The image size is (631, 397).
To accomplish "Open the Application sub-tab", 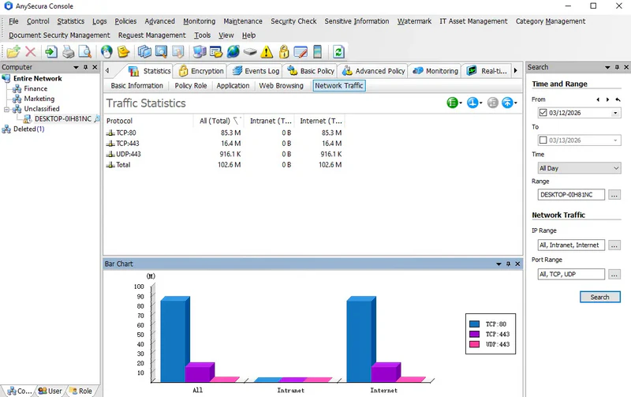I will click(x=233, y=86).
